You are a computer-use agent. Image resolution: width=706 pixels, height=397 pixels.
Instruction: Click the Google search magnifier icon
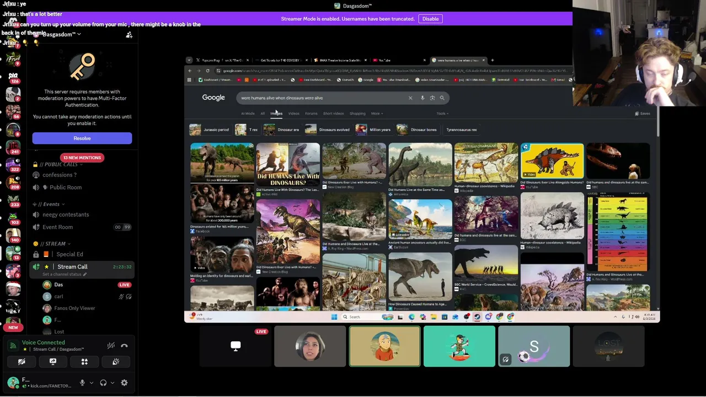click(x=442, y=98)
